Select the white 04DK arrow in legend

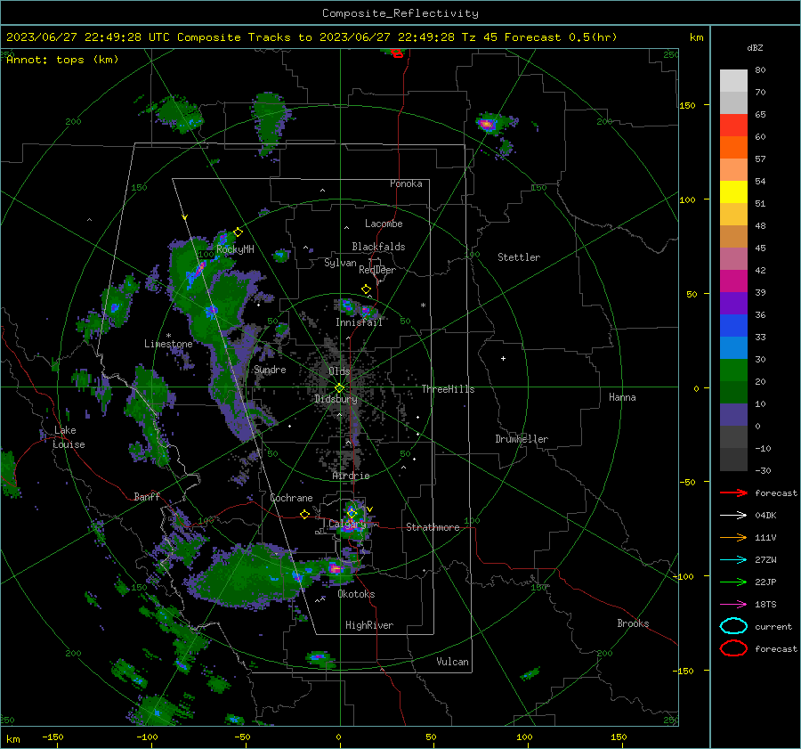(733, 515)
